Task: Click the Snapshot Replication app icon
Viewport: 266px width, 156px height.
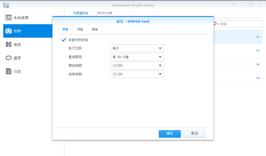Action: (6, 5)
